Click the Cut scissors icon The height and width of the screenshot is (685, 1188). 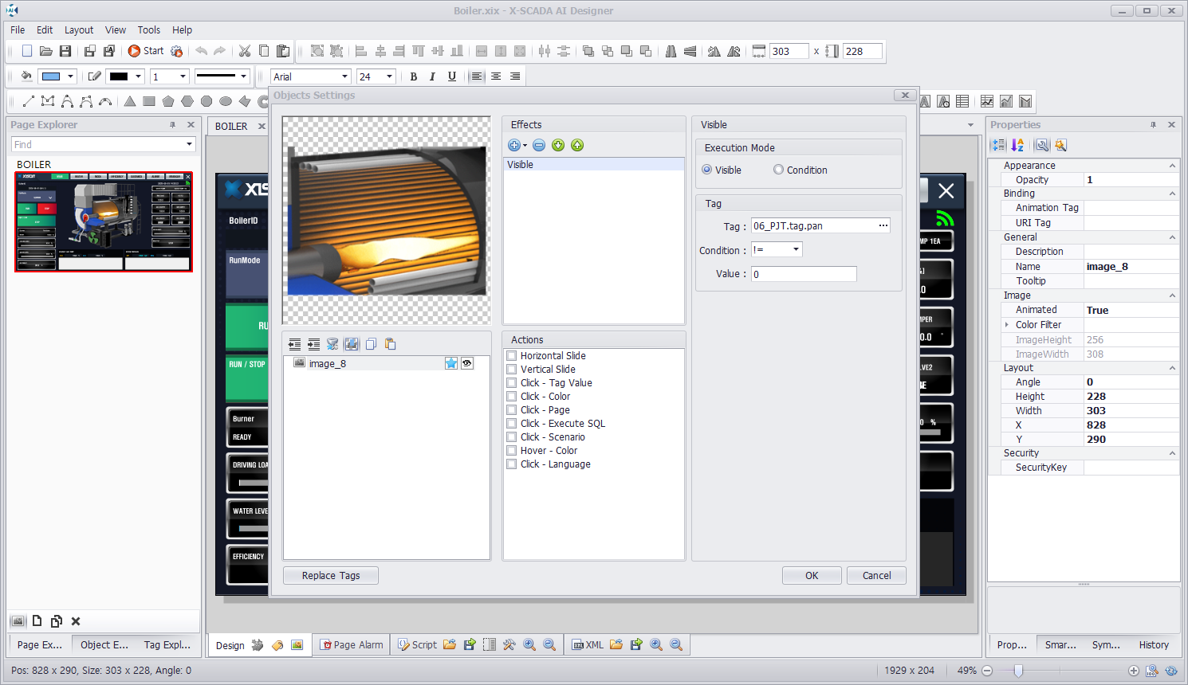pyautogui.click(x=245, y=51)
